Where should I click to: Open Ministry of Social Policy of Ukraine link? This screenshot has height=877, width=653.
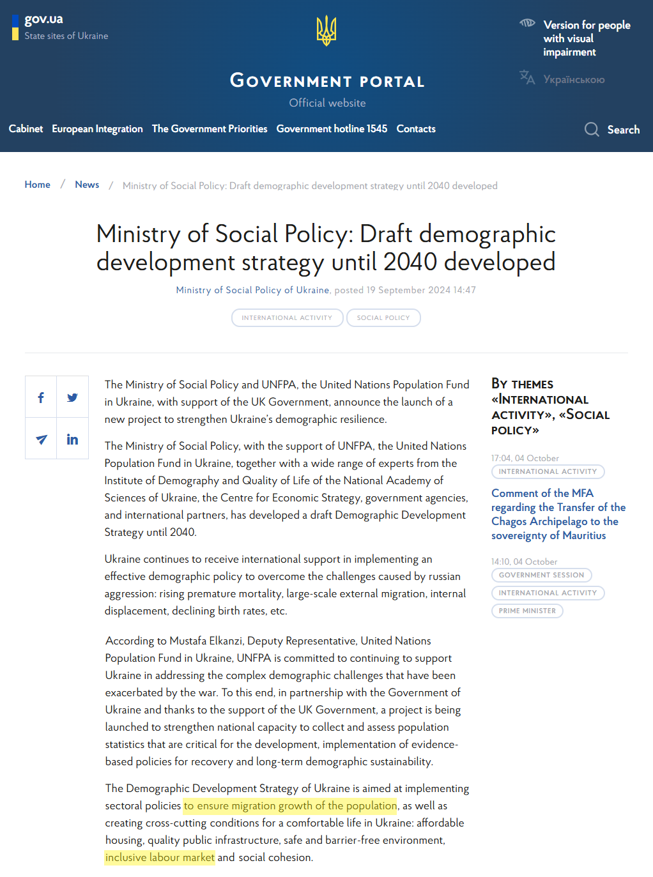252,290
